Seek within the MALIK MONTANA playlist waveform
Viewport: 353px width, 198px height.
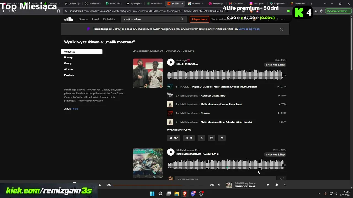point(225,75)
